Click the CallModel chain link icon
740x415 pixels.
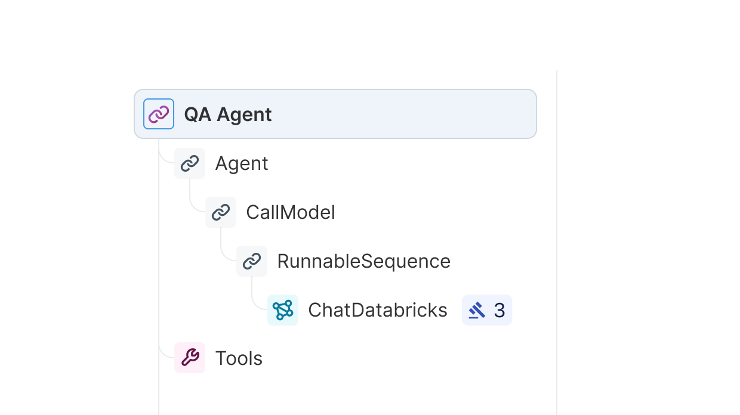(x=221, y=212)
